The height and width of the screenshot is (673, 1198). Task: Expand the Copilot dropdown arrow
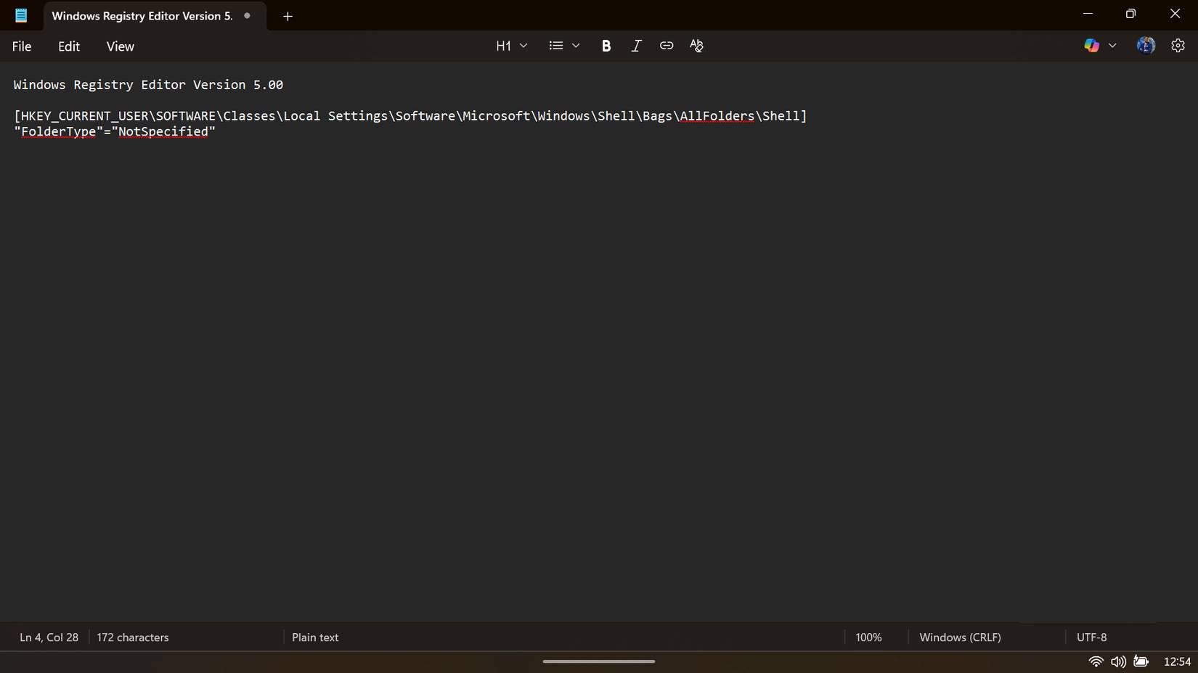[1112, 46]
